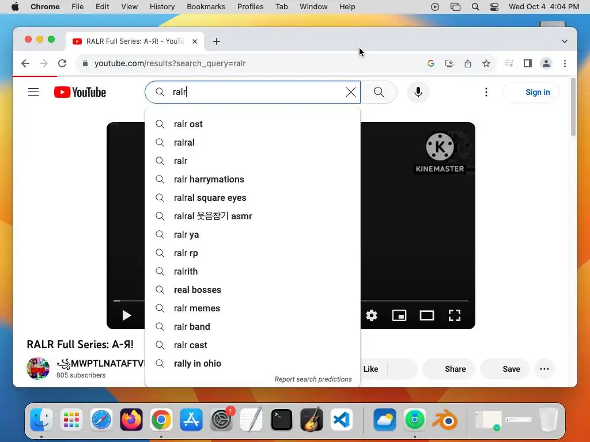Open the File menu
Viewport: 590px width, 442px height.
coord(78,7)
